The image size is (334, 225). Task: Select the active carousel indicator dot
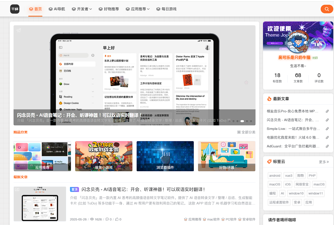(x=242, y=121)
